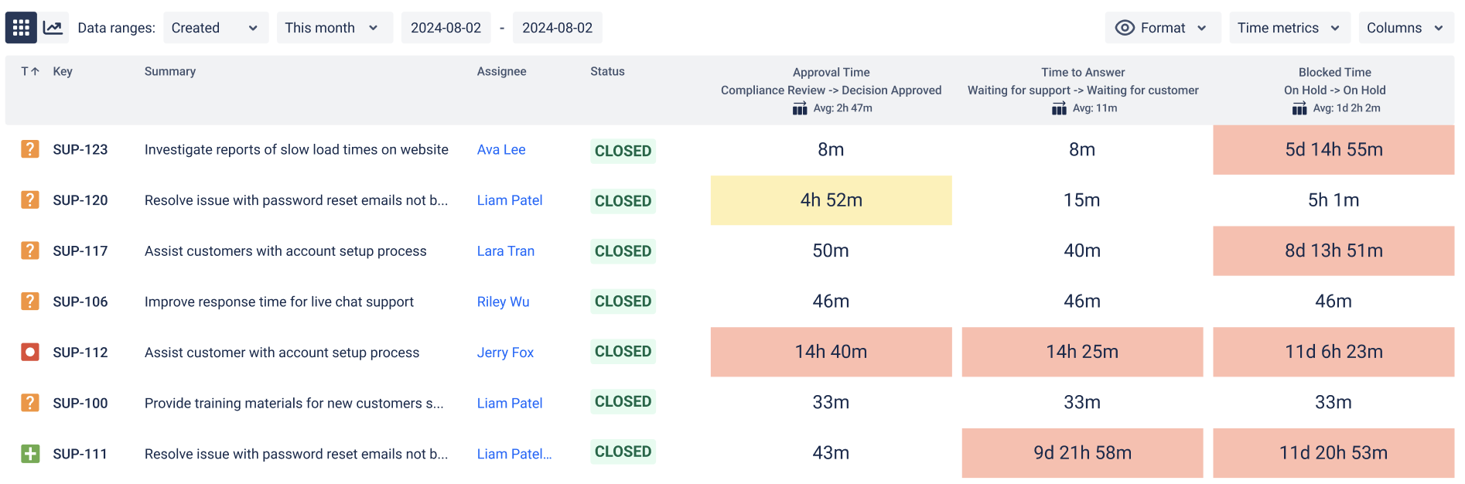
Task: Sort by the Key column header
Action: pos(63,71)
